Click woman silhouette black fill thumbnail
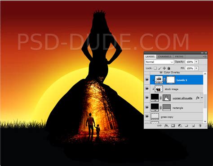The image size is (213, 166). [x=155, y=98]
